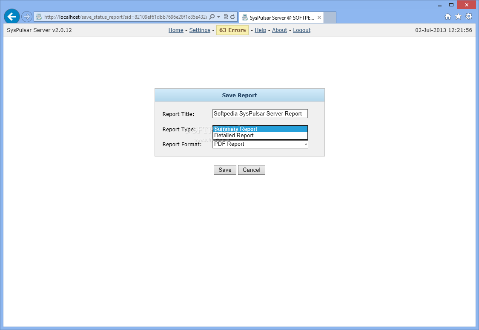Close the SysPulsar Server tab
This screenshot has width=479, height=330.
[319, 17]
